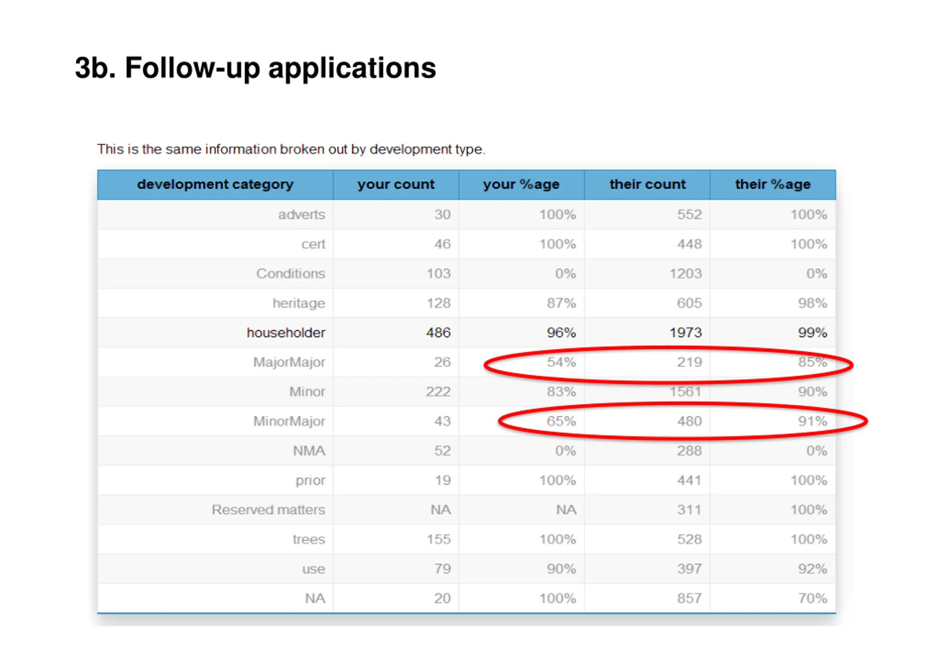
Task: Click their %age value 70%
Action: coord(812,598)
